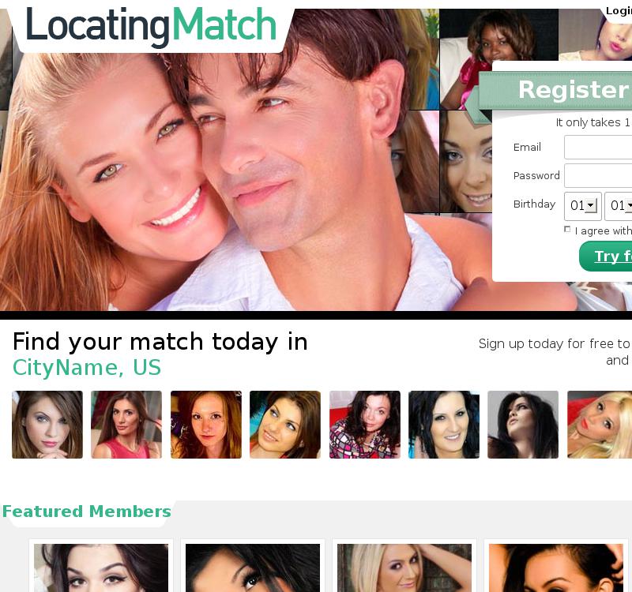Screen dimensions: 632x592
Task: Click the LocatingMatch logo
Action: (151, 26)
